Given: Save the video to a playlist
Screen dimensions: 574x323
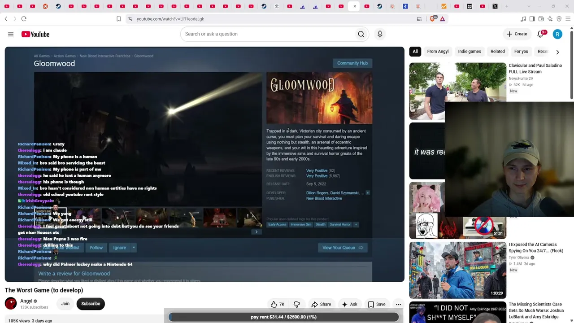Looking at the screenshot, I should [x=377, y=304].
